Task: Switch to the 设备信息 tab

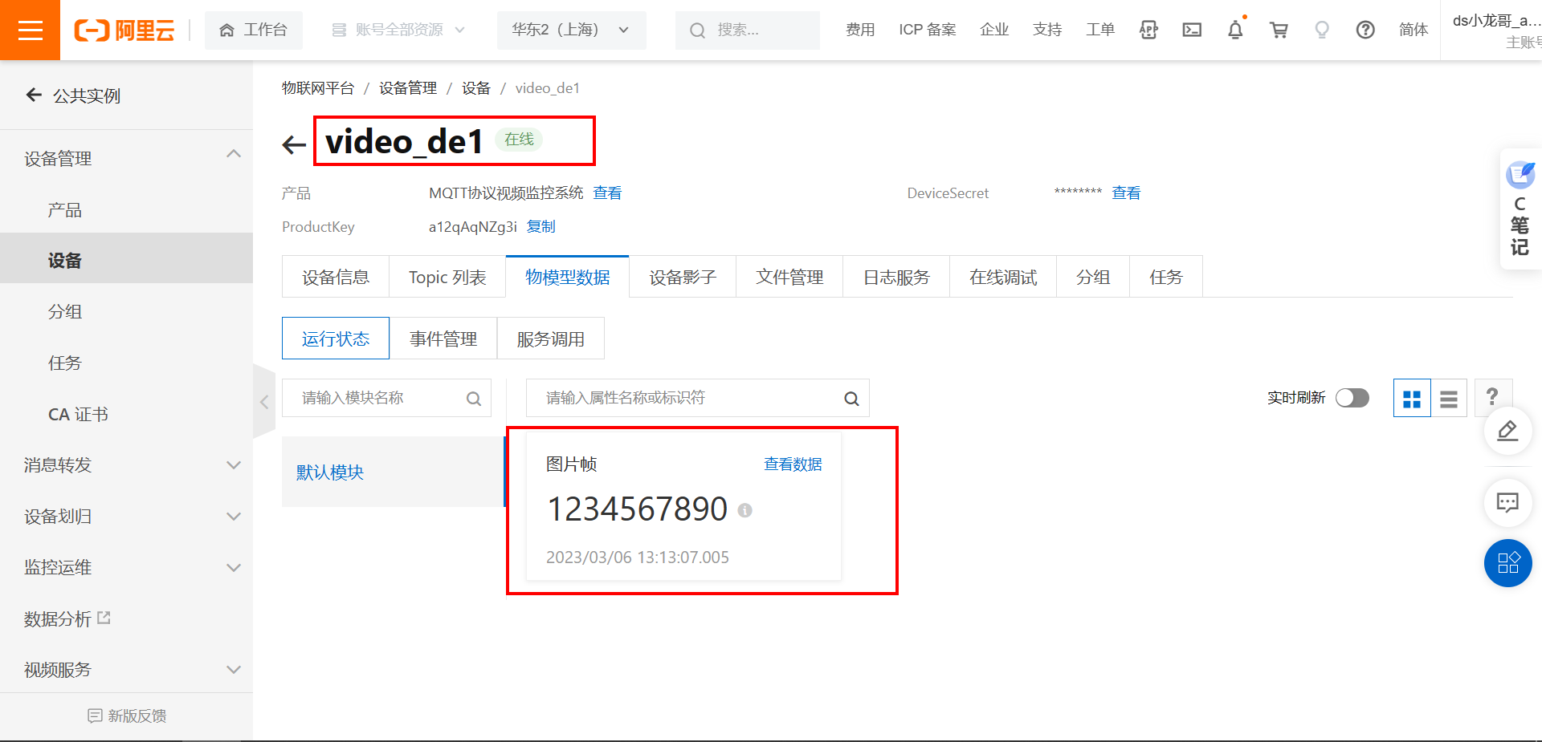Action: click(336, 277)
